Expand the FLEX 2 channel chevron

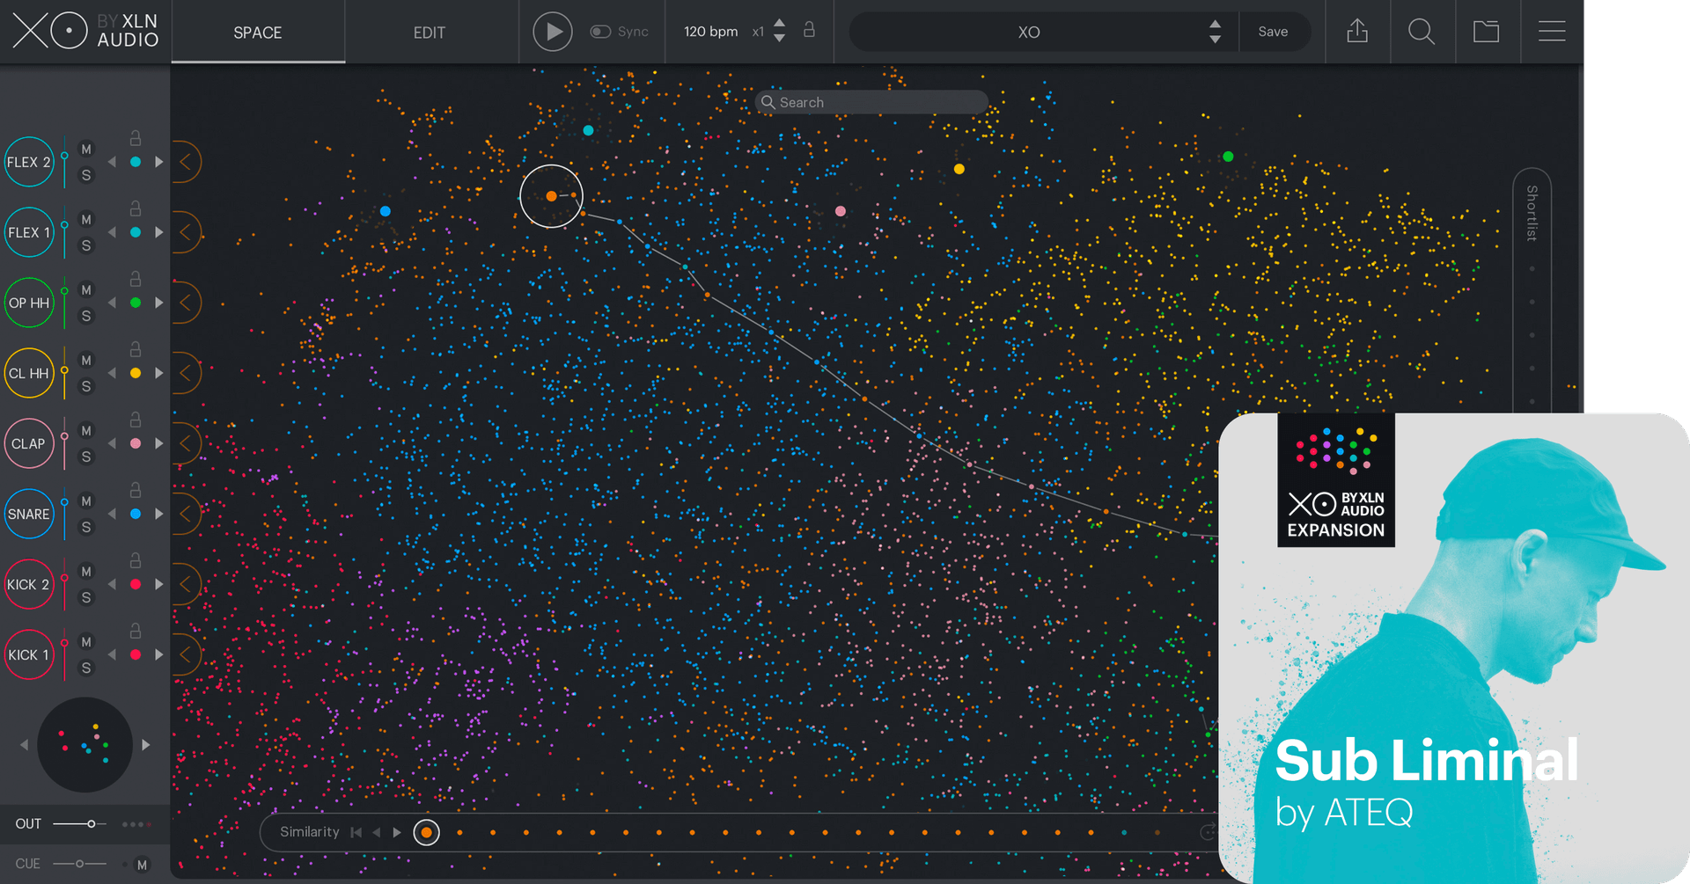(186, 162)
